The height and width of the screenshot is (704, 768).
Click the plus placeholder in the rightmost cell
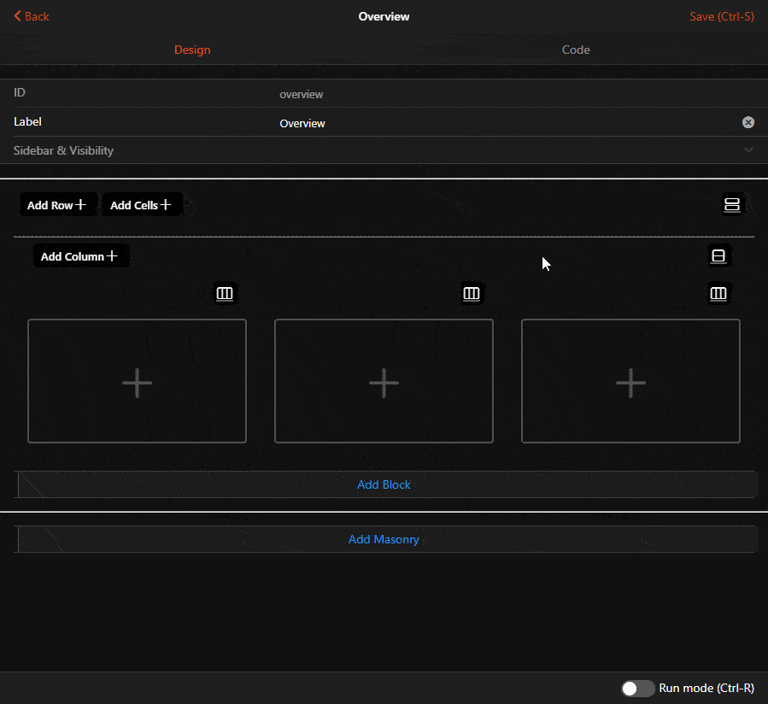(x=630, y=381)
